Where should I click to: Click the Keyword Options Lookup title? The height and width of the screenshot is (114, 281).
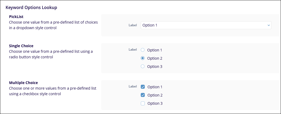(x=31, y=7)
